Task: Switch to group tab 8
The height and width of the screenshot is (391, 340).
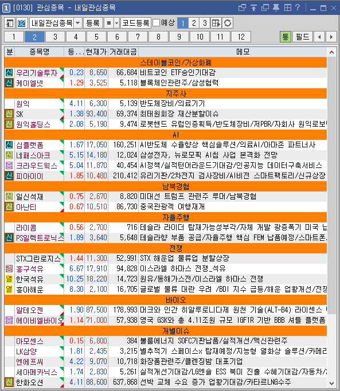Action: point(158,37)
